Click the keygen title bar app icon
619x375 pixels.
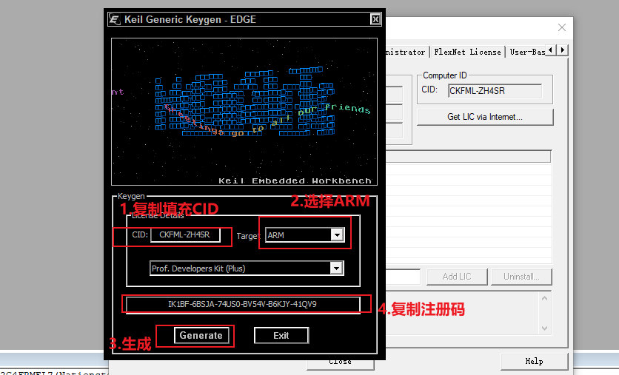pyautogui.click(x=115, y=19)
